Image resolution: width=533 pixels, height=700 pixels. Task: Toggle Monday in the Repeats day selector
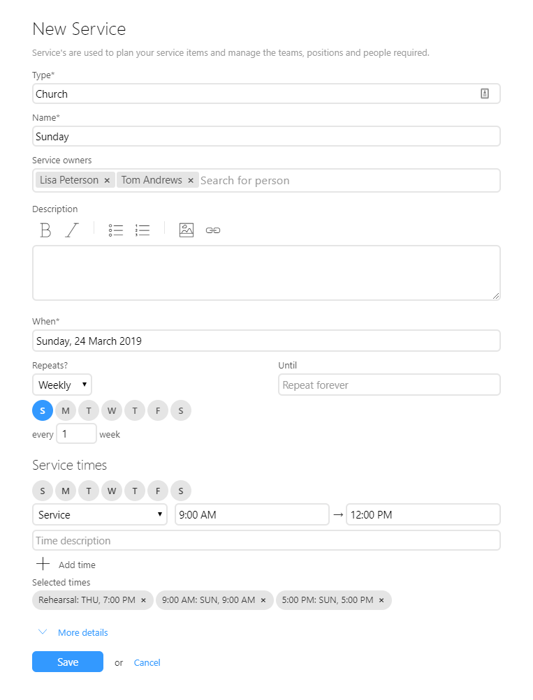pyautogui.click(x=66, y=411)
